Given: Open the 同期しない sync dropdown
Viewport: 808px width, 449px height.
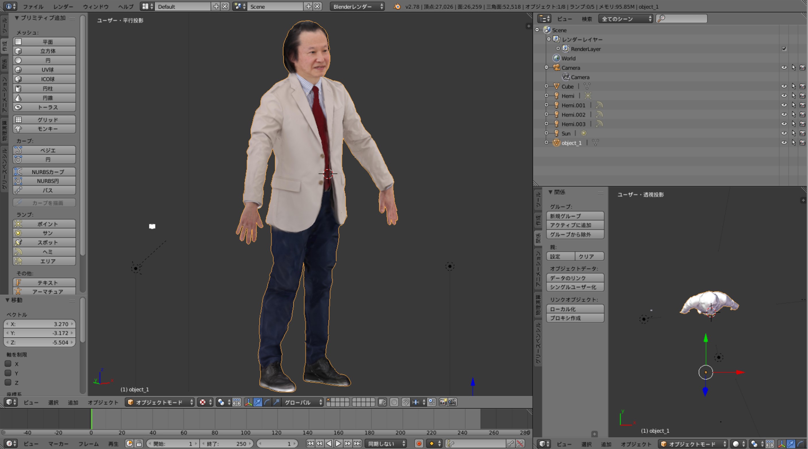Looking at the screenshot, I should tap(386, 444).
